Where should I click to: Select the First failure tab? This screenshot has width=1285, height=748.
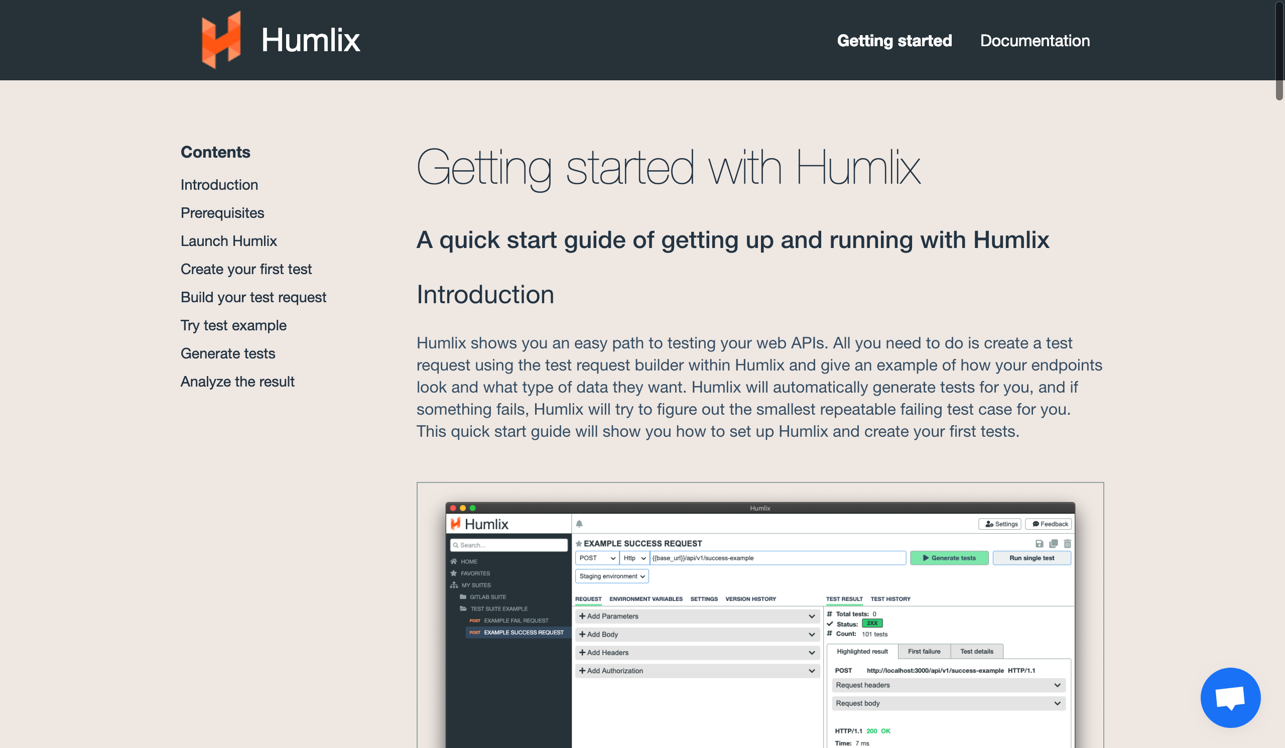(924, 652)
